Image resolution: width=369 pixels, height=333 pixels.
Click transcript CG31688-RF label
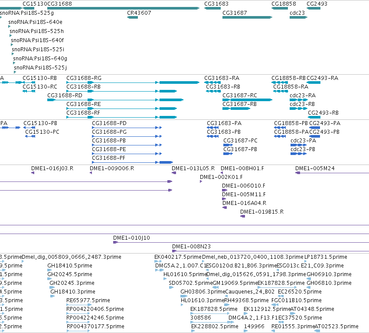click(83, 113)
